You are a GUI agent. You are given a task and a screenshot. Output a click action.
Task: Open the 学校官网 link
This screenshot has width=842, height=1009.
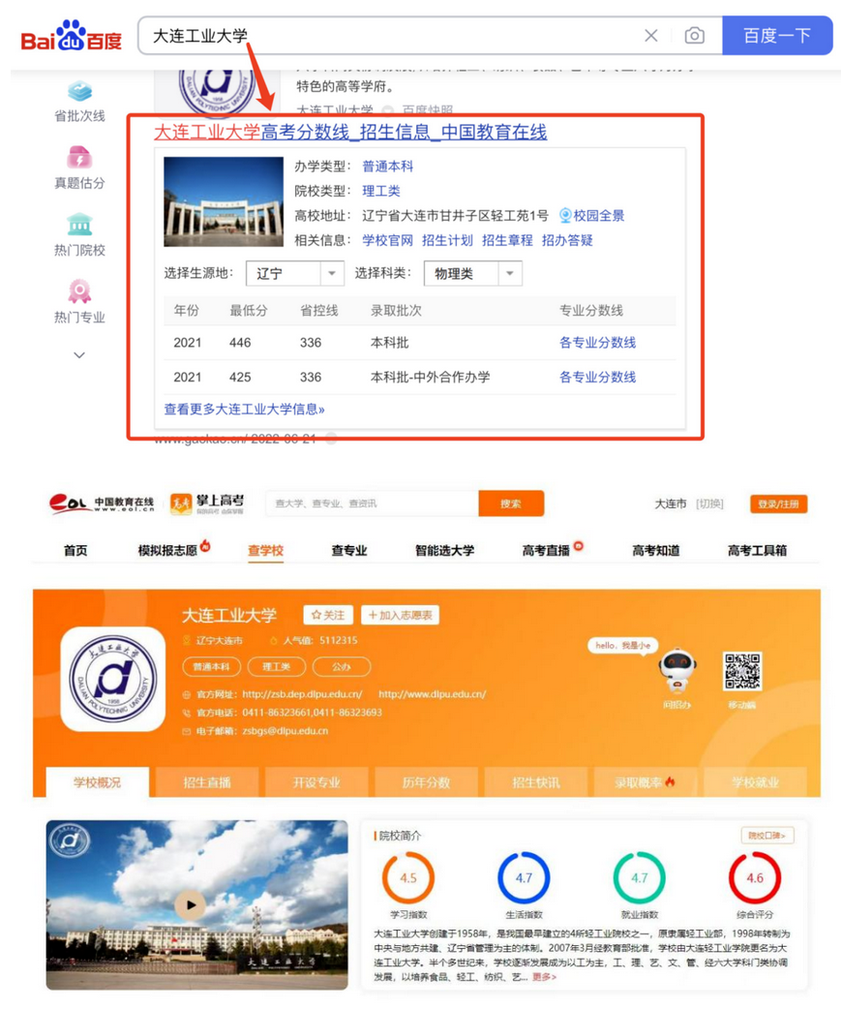pyautogui.click(x=387, y=240)
